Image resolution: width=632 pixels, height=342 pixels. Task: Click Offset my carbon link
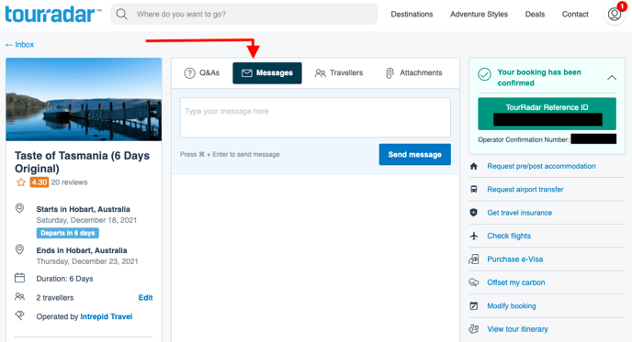point(516,282)
